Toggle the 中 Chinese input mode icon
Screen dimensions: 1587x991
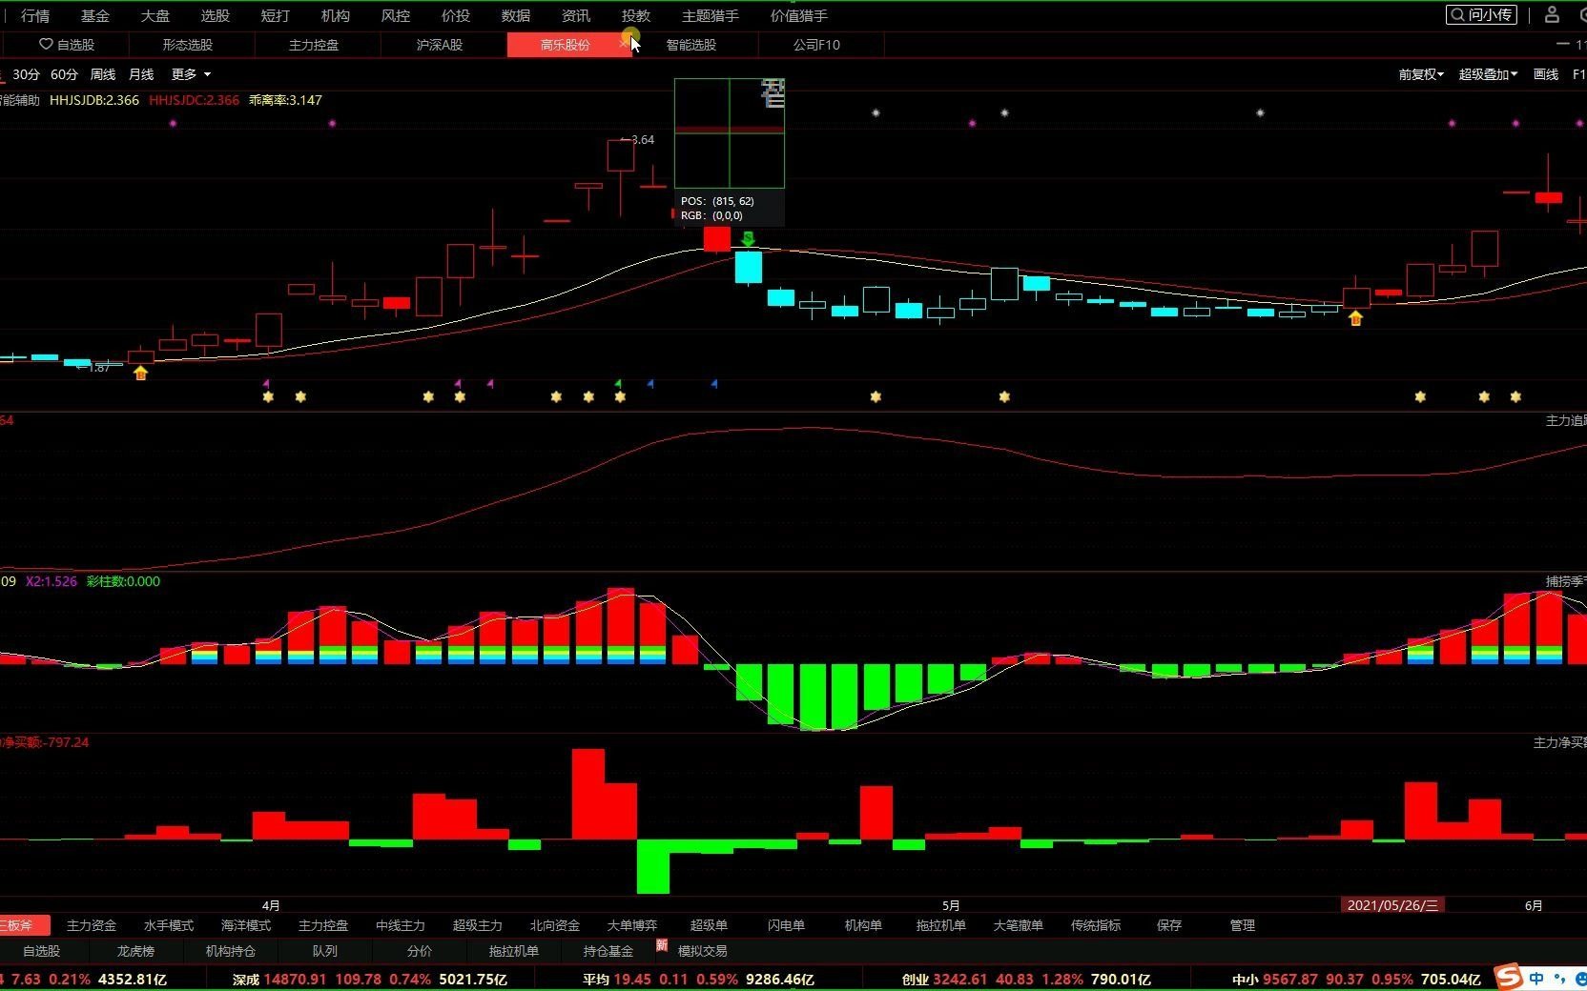coord(1536,978)
